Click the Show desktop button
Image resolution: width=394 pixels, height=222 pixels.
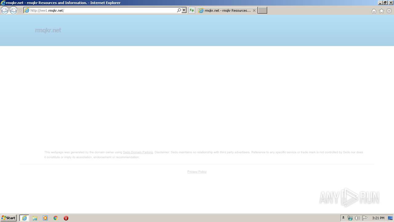[x=391, y=218]
